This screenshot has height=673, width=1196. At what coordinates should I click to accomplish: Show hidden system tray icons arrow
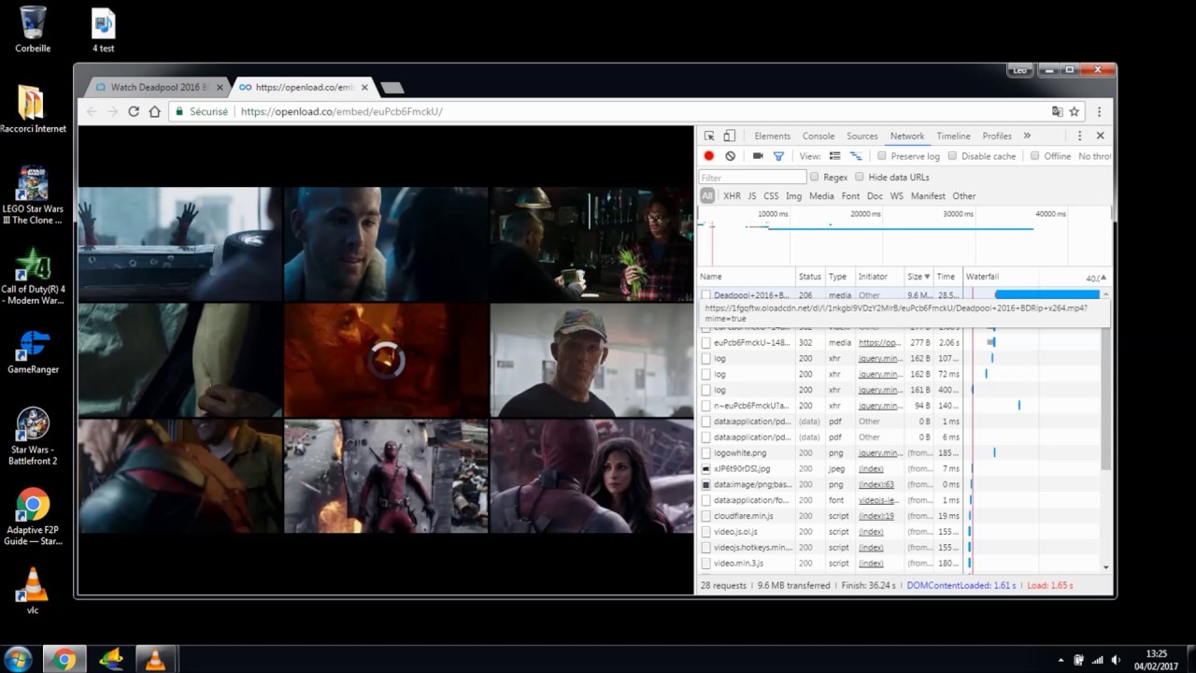(x=1061, y=660)
